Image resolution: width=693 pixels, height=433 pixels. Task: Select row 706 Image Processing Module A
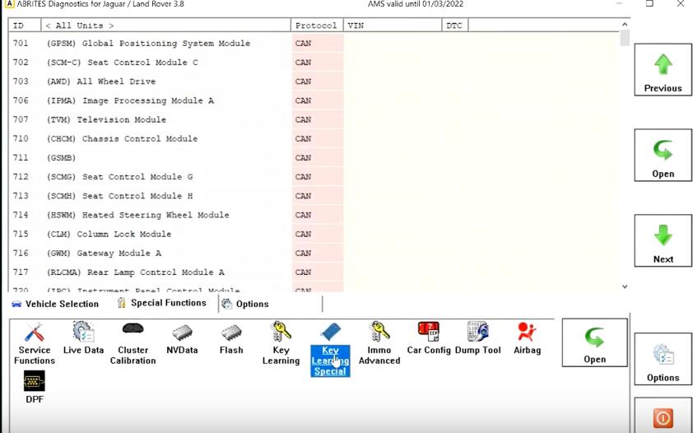click(x=314, y=100)
